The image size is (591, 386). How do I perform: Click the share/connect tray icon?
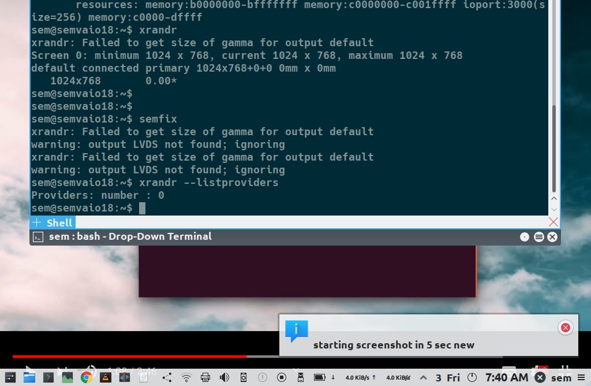(x=167, y=377)
